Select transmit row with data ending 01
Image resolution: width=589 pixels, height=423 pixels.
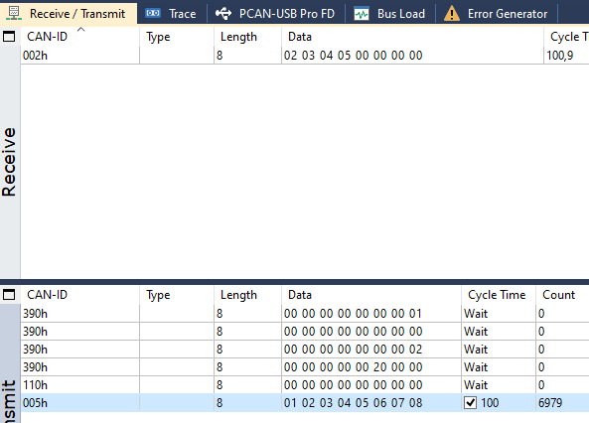click(305, 314)
